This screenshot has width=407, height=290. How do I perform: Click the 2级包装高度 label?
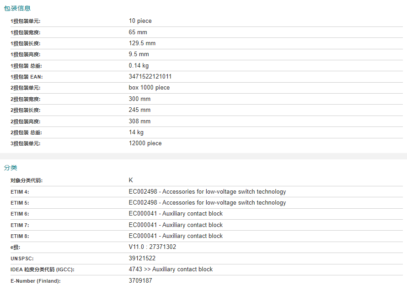[26, 121]
